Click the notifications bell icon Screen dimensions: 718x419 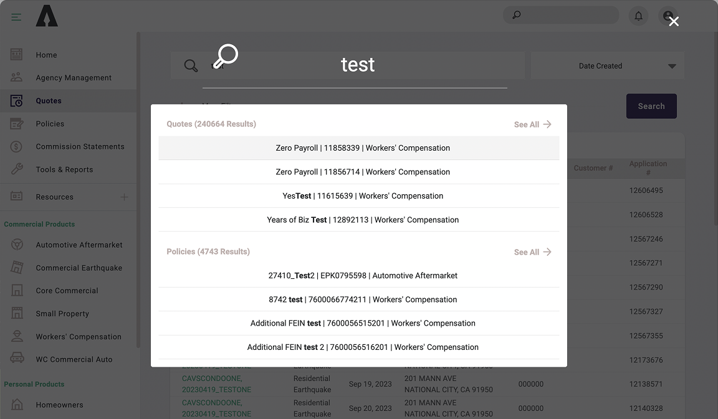coord(638,15)
